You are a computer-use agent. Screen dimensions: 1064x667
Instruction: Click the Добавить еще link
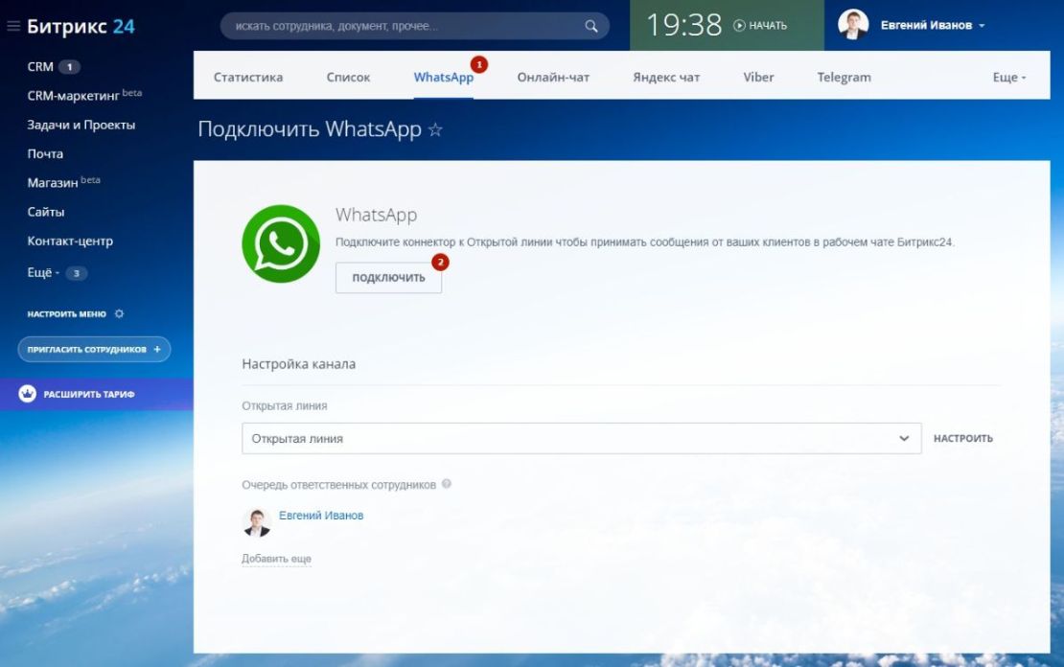[x=275, y=558]
